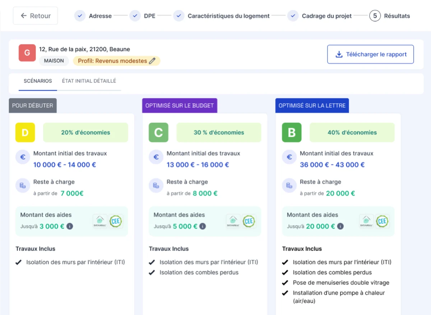The height and width of the screenshot is (315, 431).
Task: Select the OPTIMISÉ SUR LA LETTRE scenario label
Action: tap(312, 105)
